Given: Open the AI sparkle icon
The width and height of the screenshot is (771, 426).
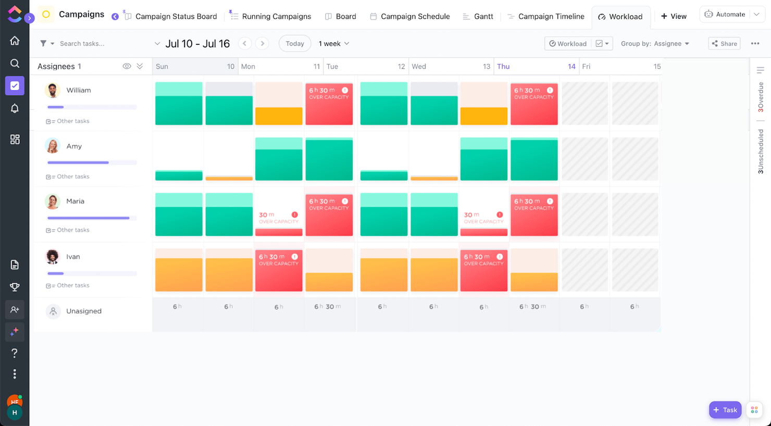Looking at the screenshot, I should [x=15, y=332].
